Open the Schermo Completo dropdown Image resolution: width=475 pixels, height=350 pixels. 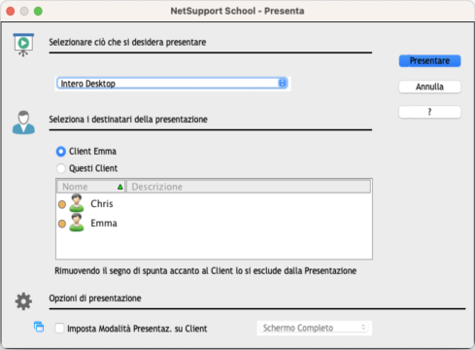315,328
